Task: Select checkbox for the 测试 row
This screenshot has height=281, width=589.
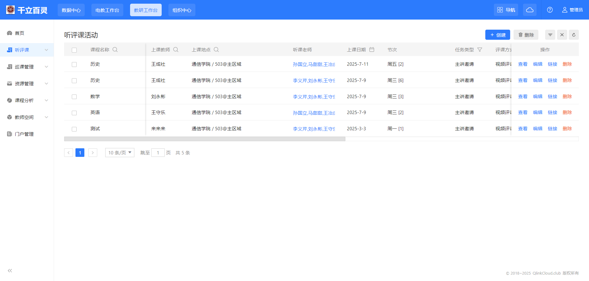Action: [74, 129]
